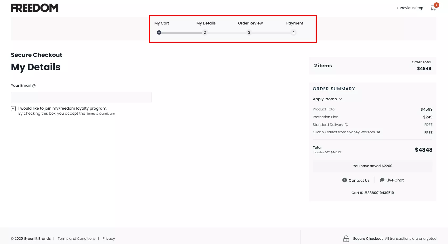Focus the Your Email input field
The height and width of the screenshot is (244, 448).
[x=81, y=97]
